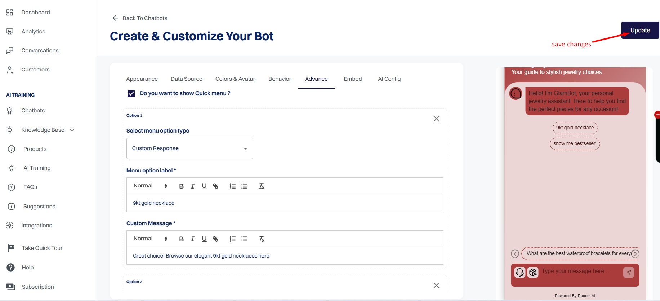Click the Subscription icon in sidebar
Viewport: 660px width, 301px height.
click(11, 287)
